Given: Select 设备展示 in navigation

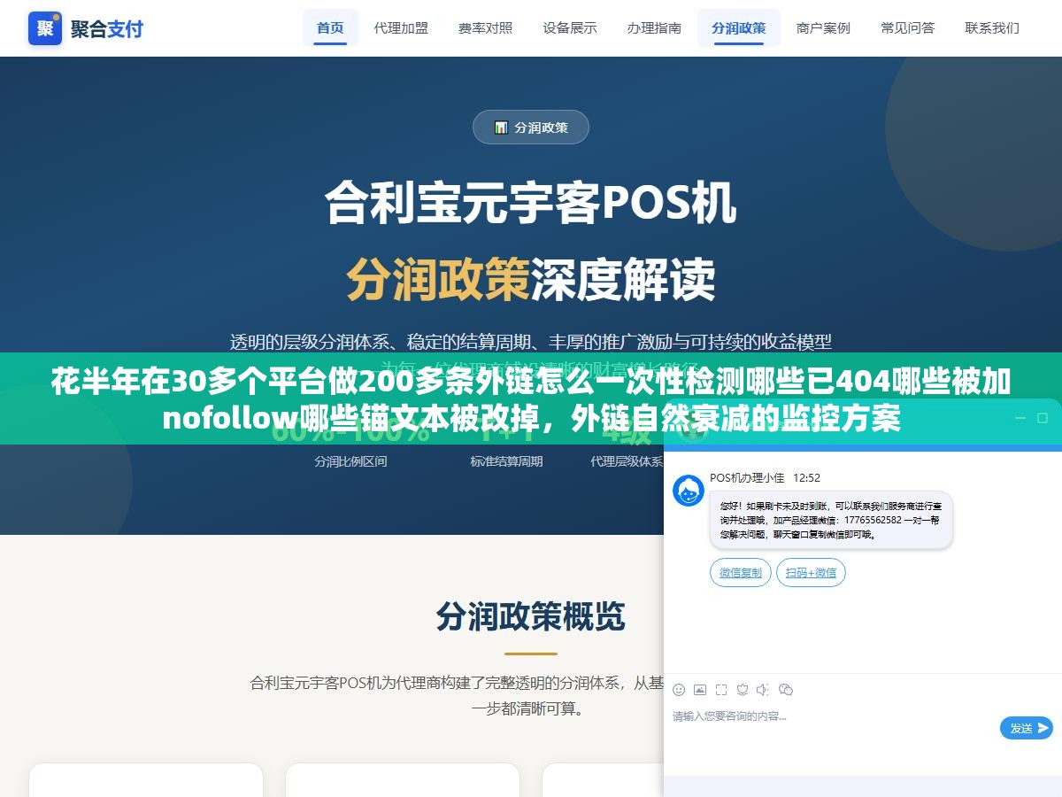Looking at the screenshot, I should pyautogui.click(x=570, y=27).
